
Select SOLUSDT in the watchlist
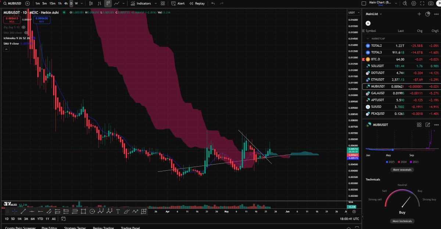[401, 66]
